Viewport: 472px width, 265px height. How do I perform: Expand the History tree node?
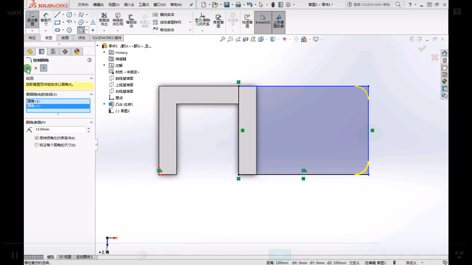point(104,52)
